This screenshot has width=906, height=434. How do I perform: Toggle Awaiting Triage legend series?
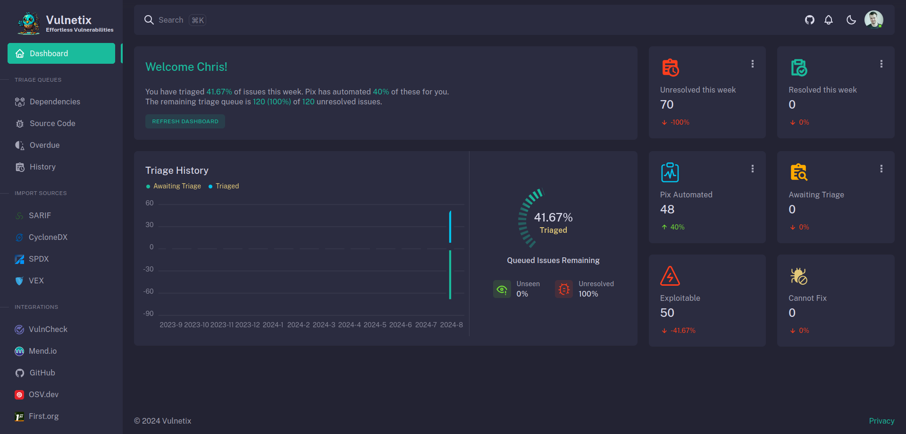174,186
